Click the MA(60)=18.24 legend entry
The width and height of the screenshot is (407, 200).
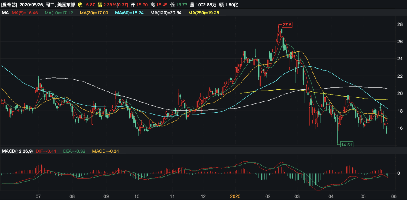pyautogui.click(x=130, y=13)
